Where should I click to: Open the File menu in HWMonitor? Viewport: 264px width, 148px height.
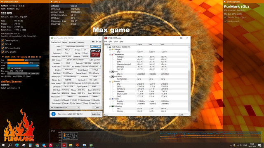[x=106, y=42]
